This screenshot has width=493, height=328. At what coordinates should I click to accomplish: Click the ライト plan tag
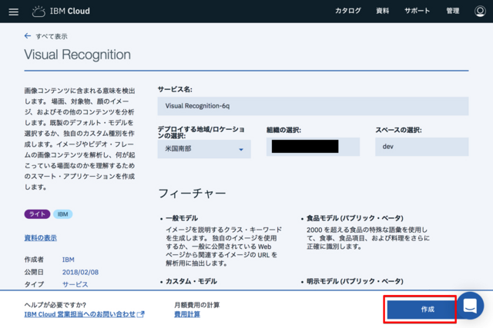coord(37,214)
